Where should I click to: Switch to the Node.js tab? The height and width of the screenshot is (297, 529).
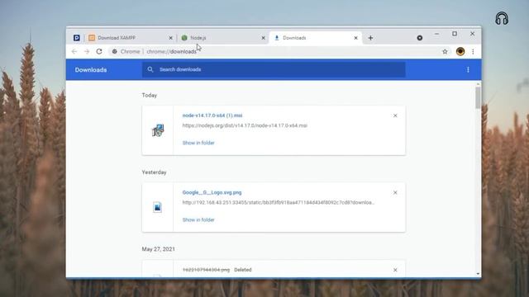pyautogui.click(x=223, y=38)
